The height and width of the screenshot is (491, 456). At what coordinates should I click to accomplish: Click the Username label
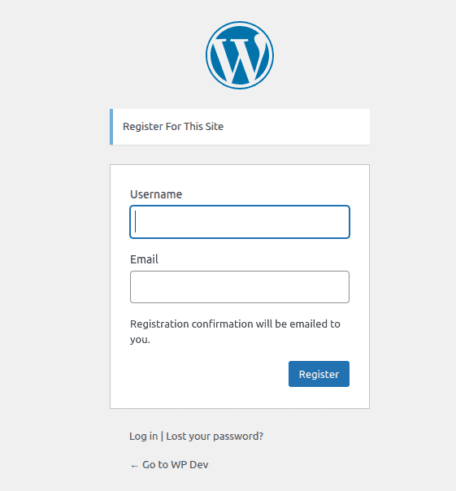[x=156, y=194]
